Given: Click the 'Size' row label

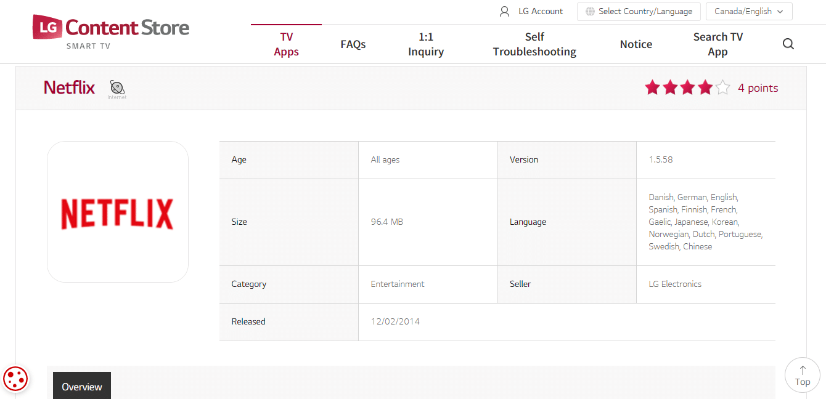Looking at the screenshot, I should pyautogui.click(x=239, y=222).
